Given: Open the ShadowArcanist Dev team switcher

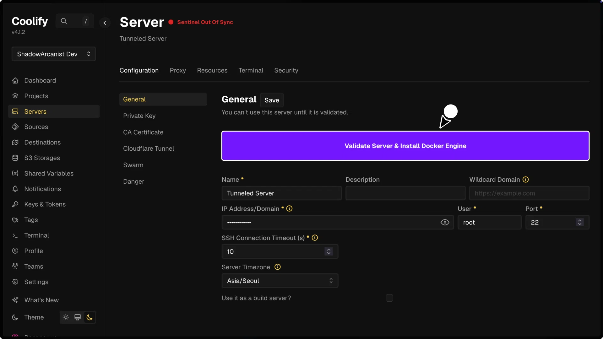Looking at the screenshot, I should point(54,54).
